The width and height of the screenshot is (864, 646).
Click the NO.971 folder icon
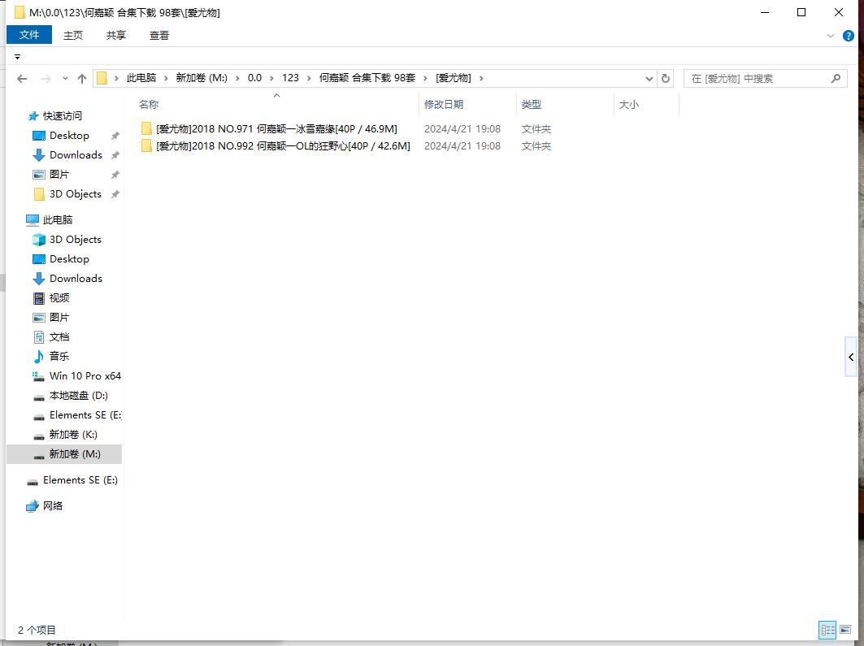coord(146,129)
